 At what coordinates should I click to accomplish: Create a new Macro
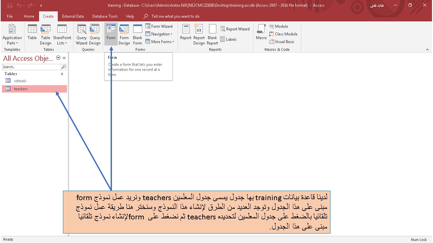[261, 32]
